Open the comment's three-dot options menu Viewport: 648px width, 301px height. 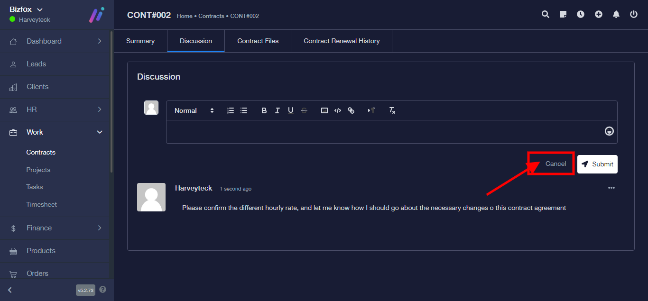(x=611, y=188)
